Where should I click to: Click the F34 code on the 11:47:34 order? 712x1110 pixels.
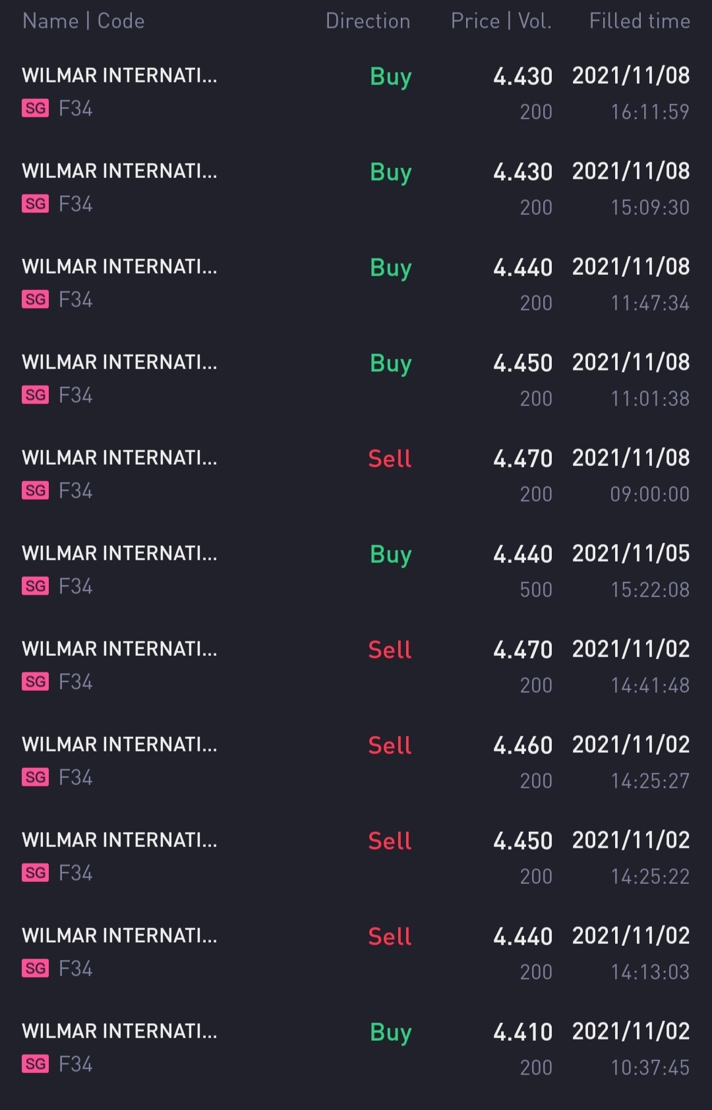[76, 299]
